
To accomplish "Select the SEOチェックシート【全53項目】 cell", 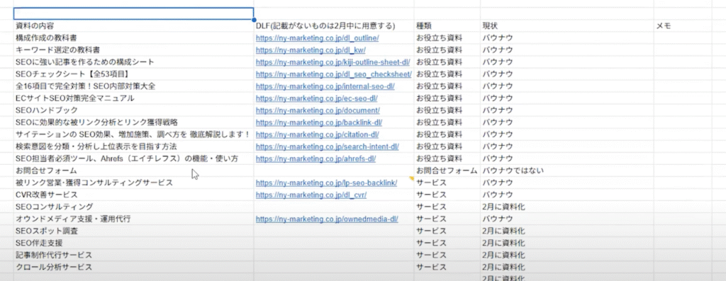I will click(134, 74).
